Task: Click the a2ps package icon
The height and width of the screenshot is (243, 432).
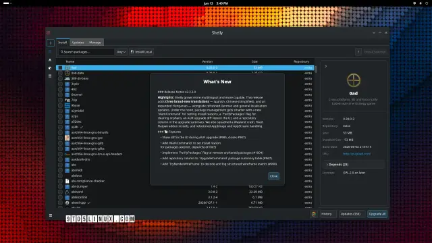Action: (67, 116)
